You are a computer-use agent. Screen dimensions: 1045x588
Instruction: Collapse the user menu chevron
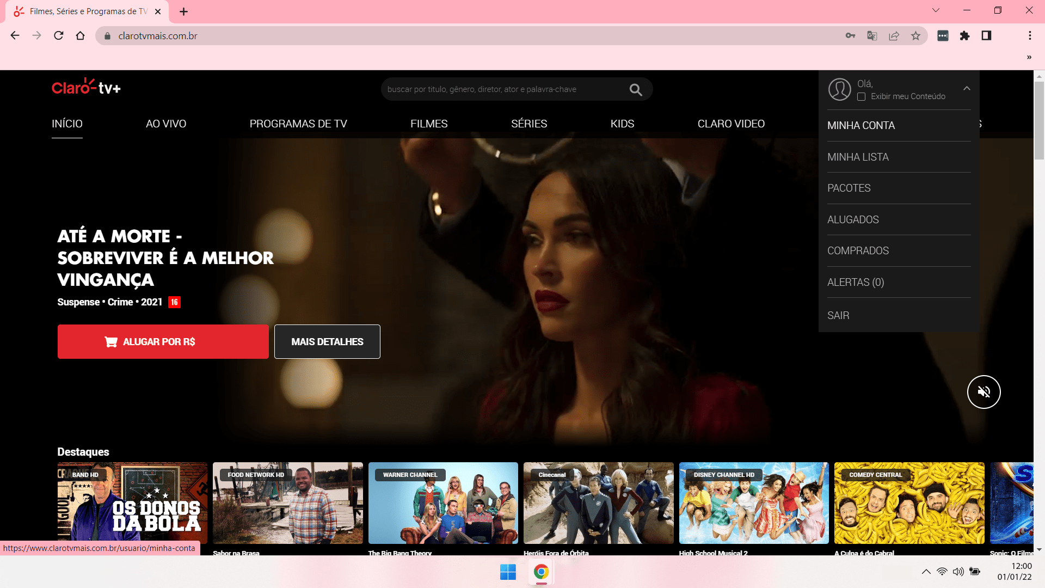coord(967,88)
